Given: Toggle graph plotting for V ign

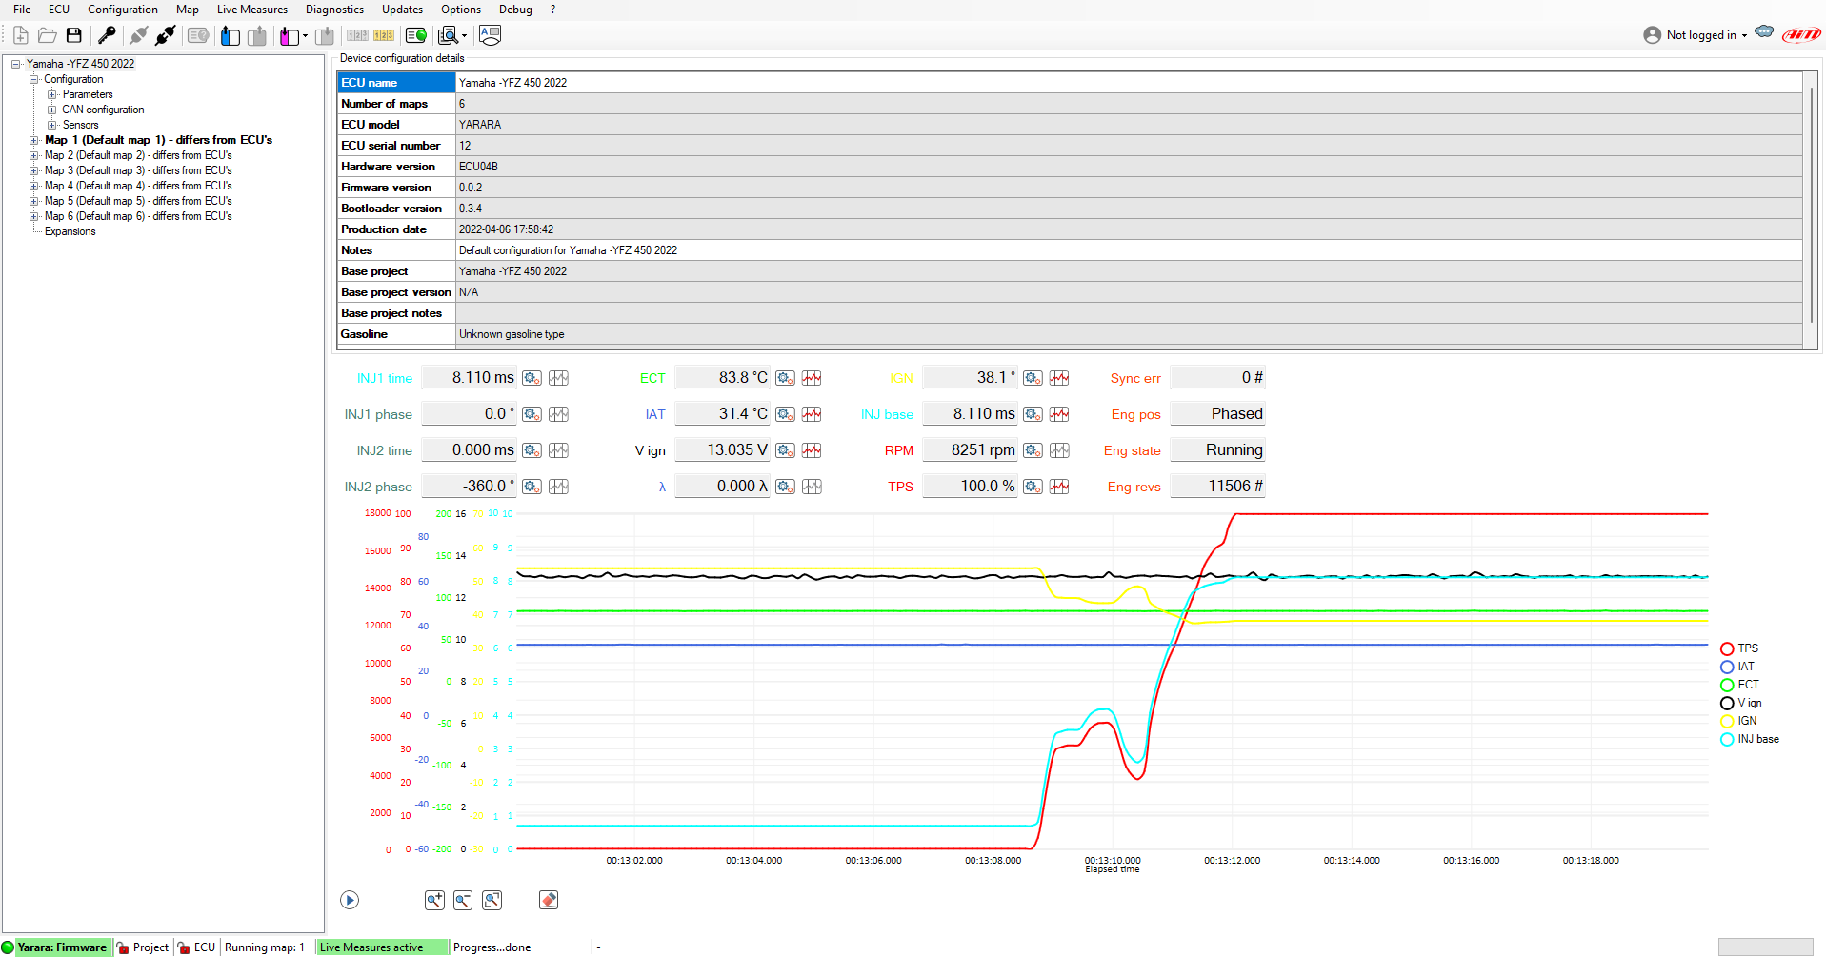Looking at the screenshot, I should point(812,450).
